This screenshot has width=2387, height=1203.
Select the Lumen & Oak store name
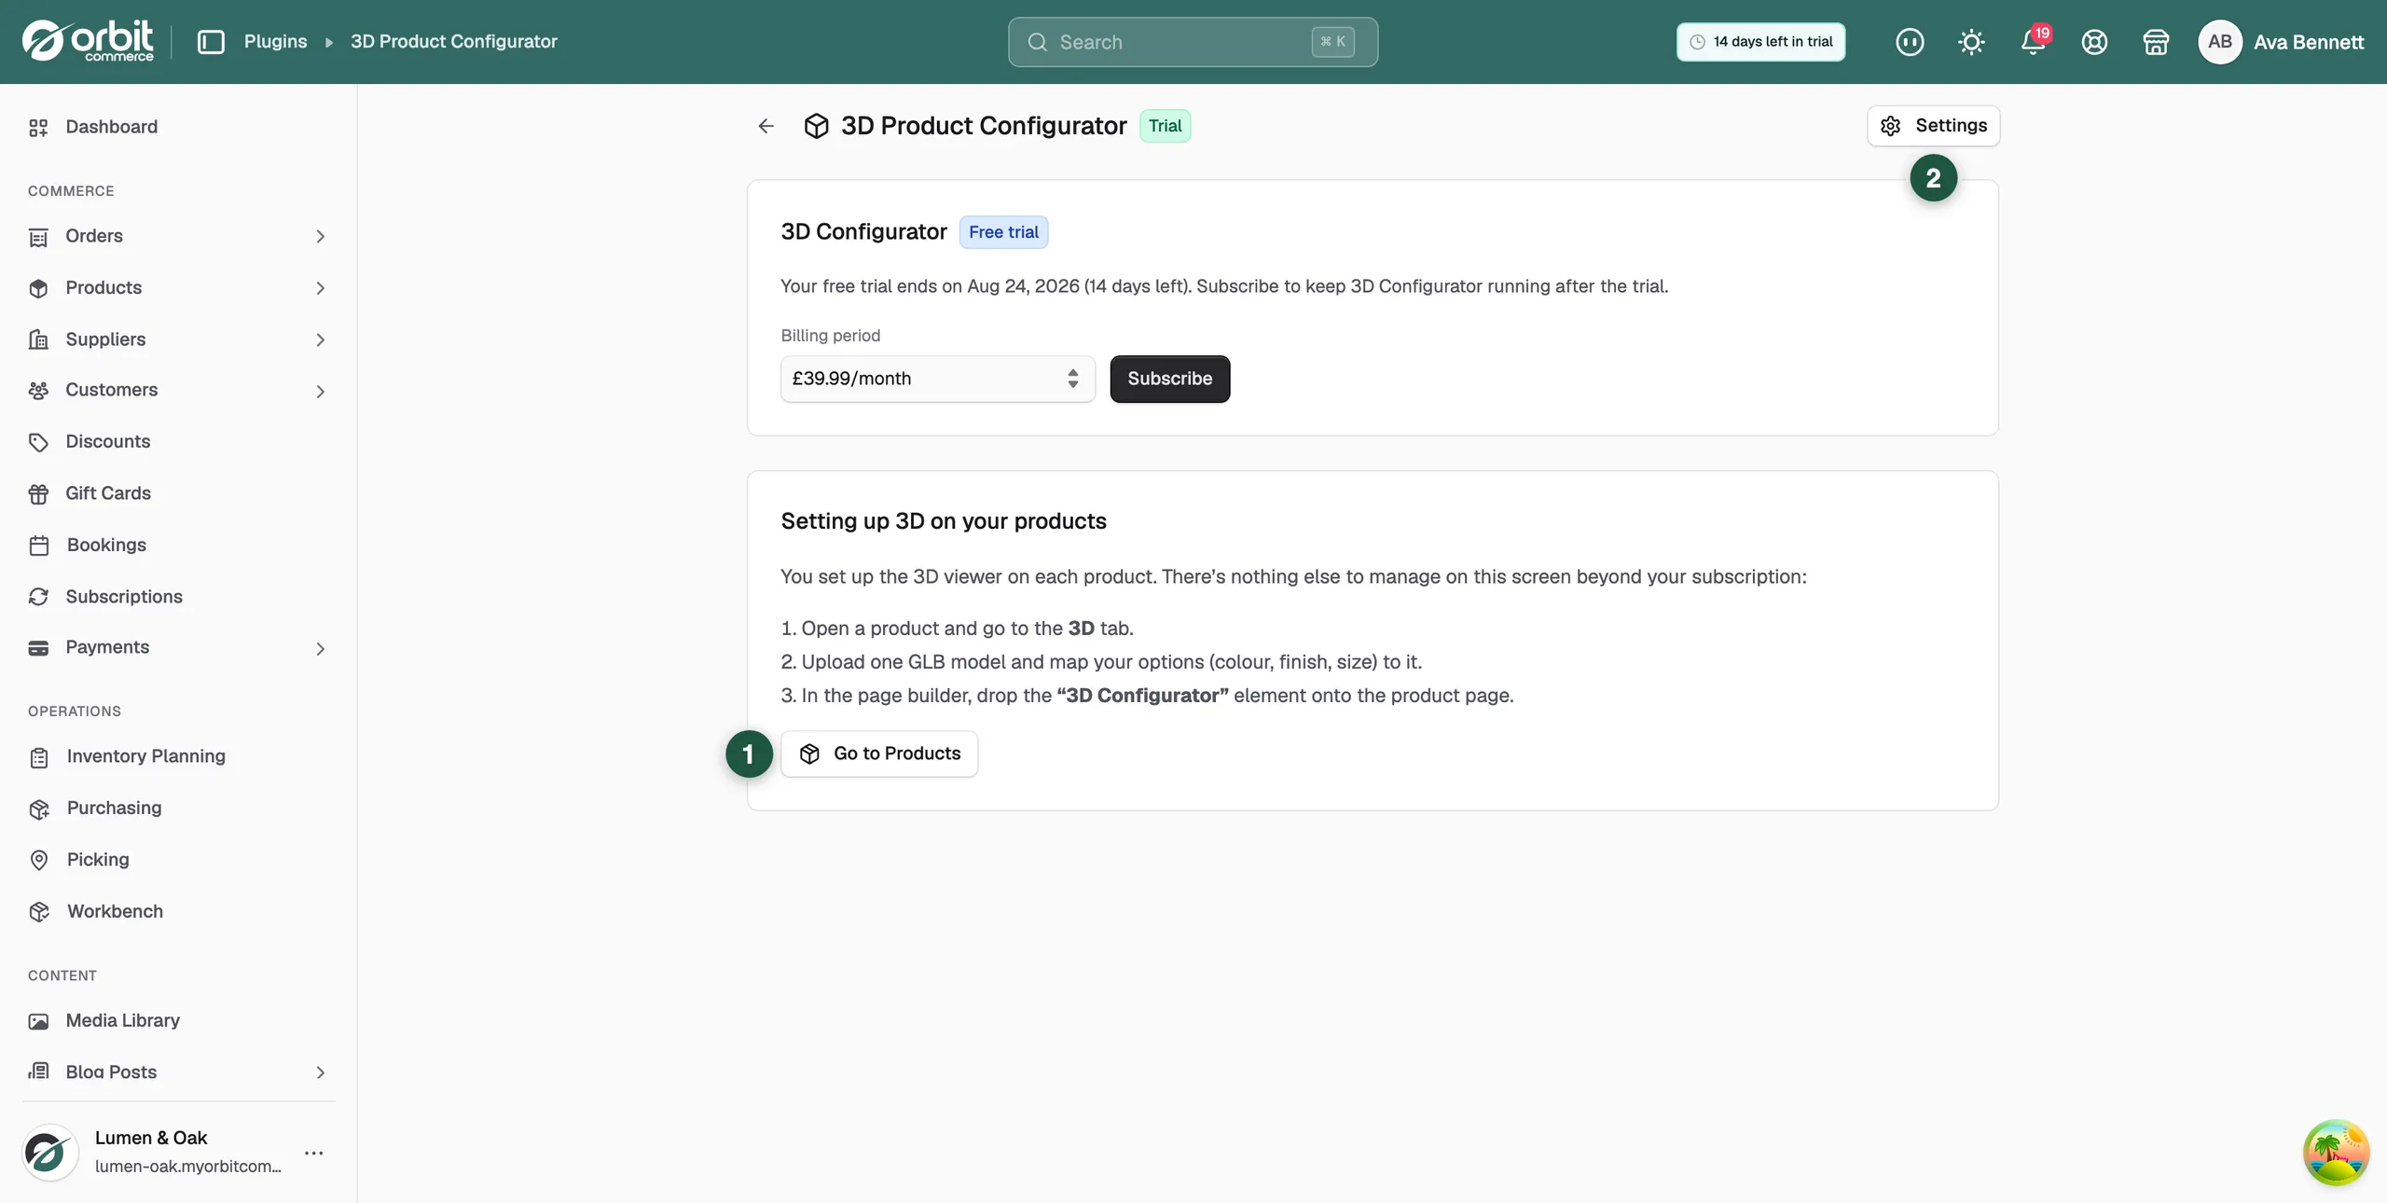point(151,1138)
